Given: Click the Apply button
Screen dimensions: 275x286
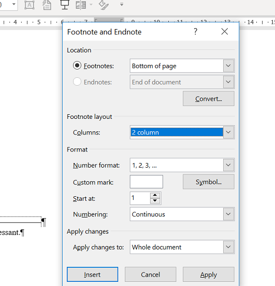Looking at the screenshot, I should 209,275.
